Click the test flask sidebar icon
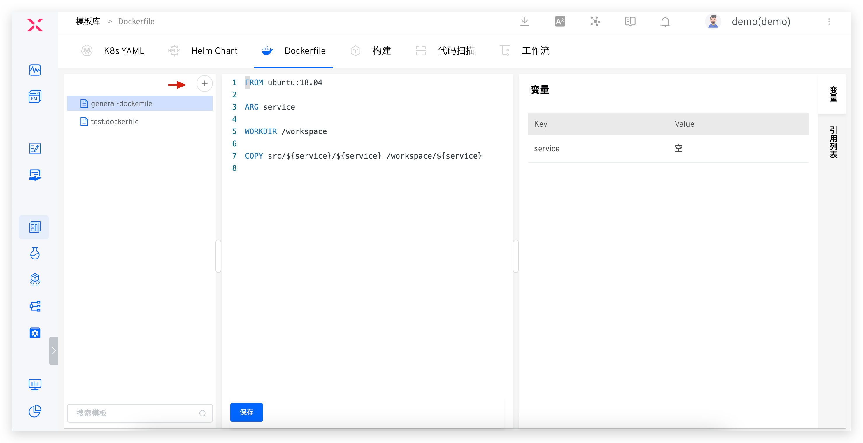 coord(35,254)
